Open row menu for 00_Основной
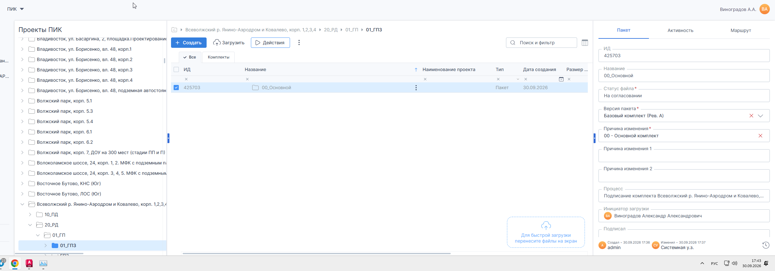775x271 pixels. click(x=416, y=88)
